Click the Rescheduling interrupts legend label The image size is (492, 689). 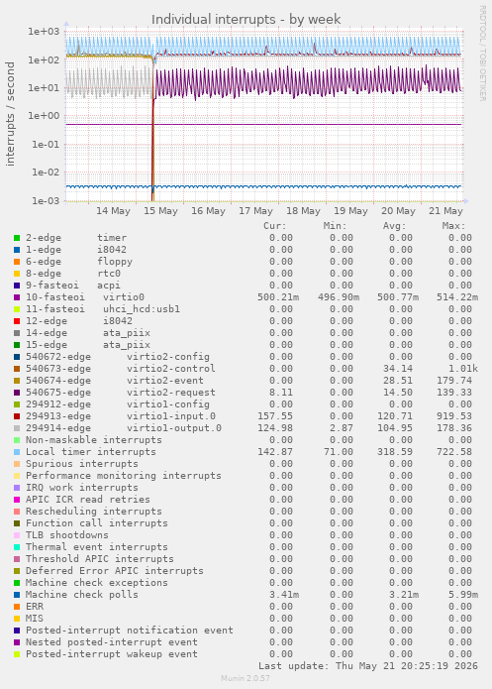coord(93,512)
